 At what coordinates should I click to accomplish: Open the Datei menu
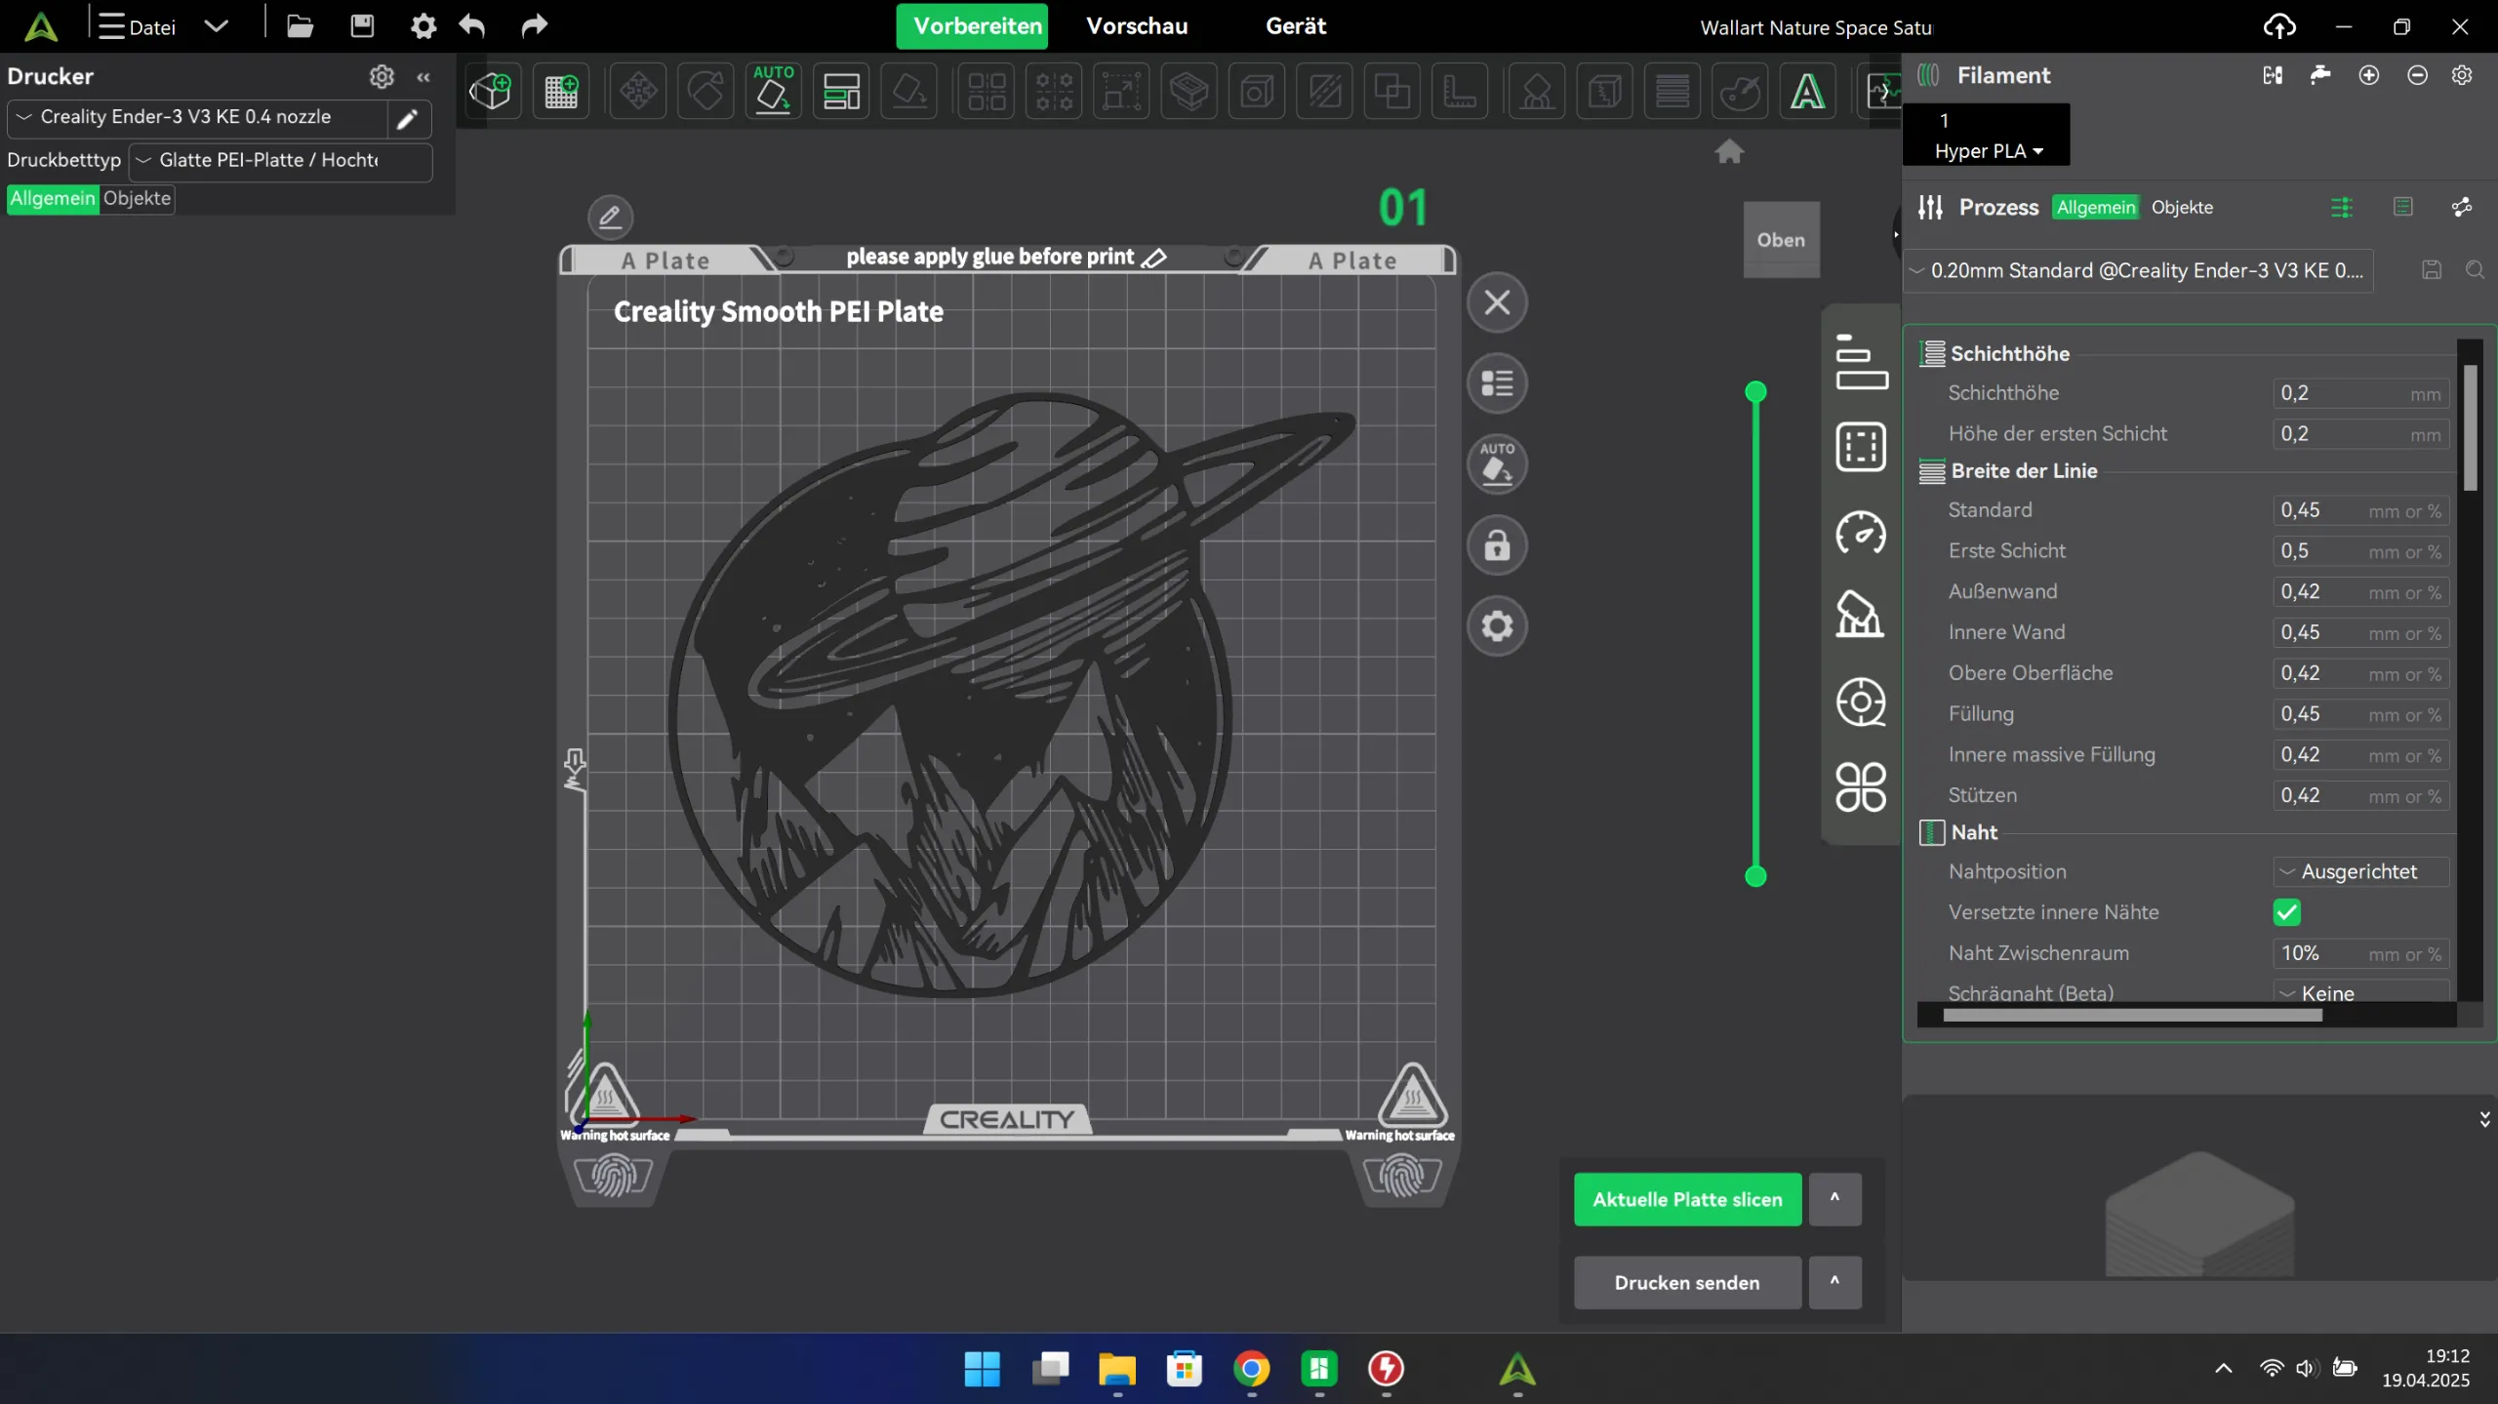tap(138, 26)
